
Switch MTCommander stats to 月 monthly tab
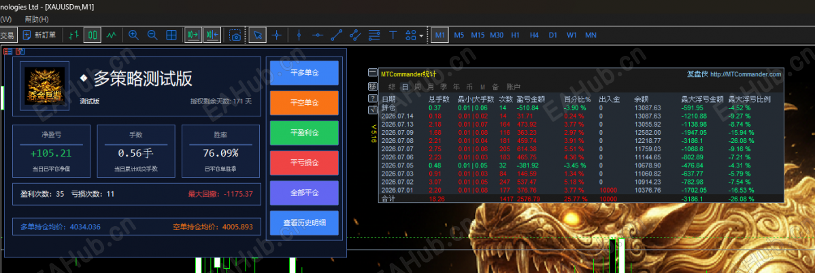[431, 87]
